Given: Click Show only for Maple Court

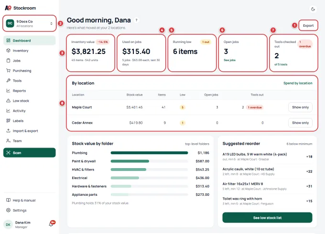Looking at the screenshot, I should click(x=300, y=107).
